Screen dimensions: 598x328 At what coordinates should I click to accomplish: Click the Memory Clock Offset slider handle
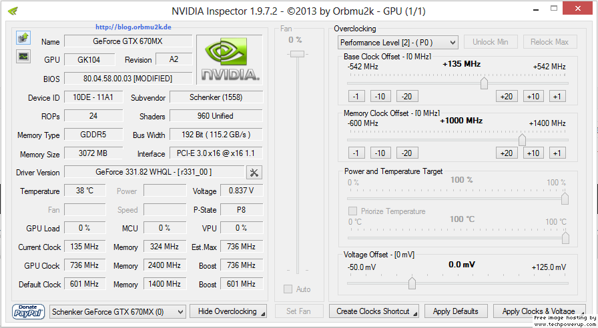522,139
